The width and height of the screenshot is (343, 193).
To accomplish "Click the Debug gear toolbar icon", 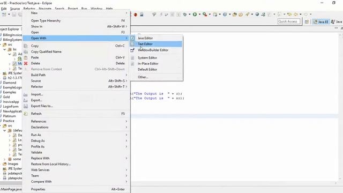I will pos(185,14).
